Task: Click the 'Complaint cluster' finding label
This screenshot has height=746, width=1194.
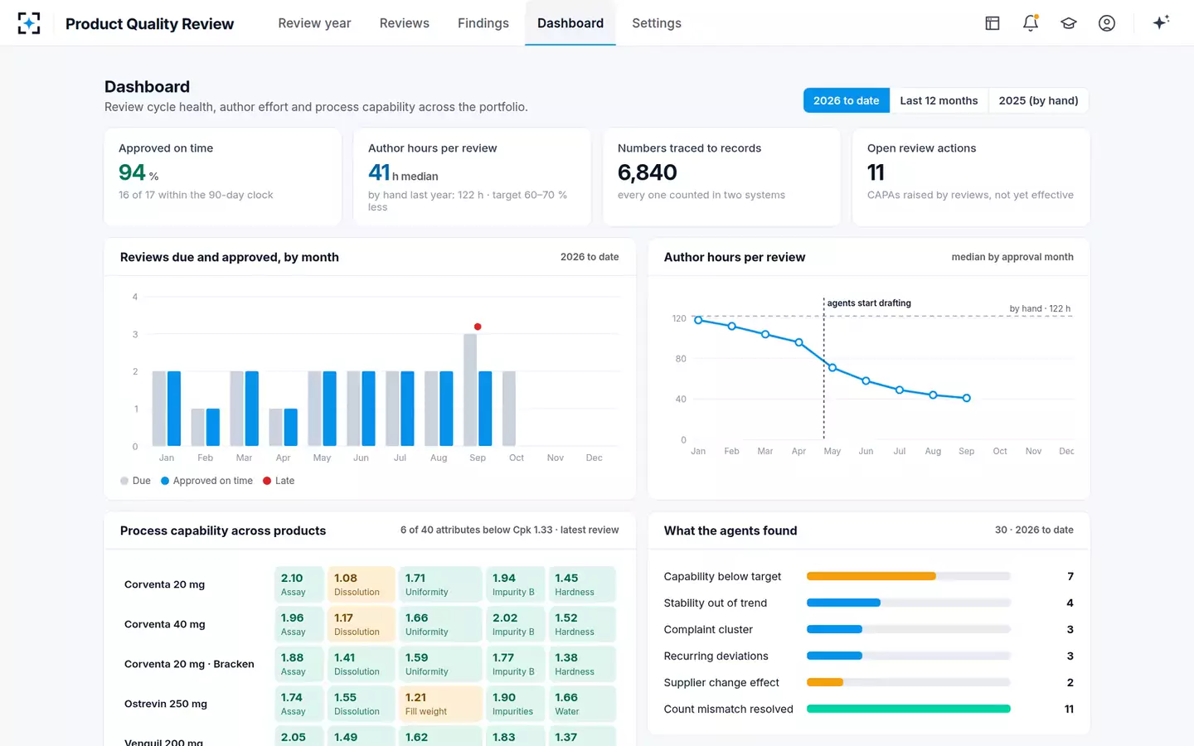Action: (708, 629)
